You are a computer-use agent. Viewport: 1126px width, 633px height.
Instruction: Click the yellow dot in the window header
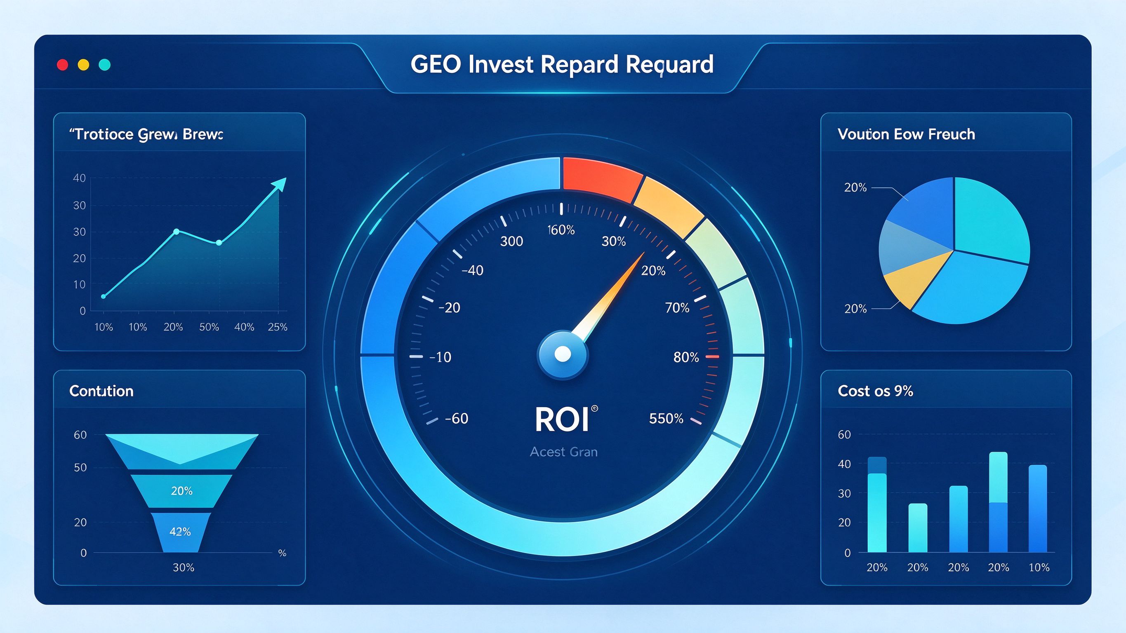tap(83, 65)
